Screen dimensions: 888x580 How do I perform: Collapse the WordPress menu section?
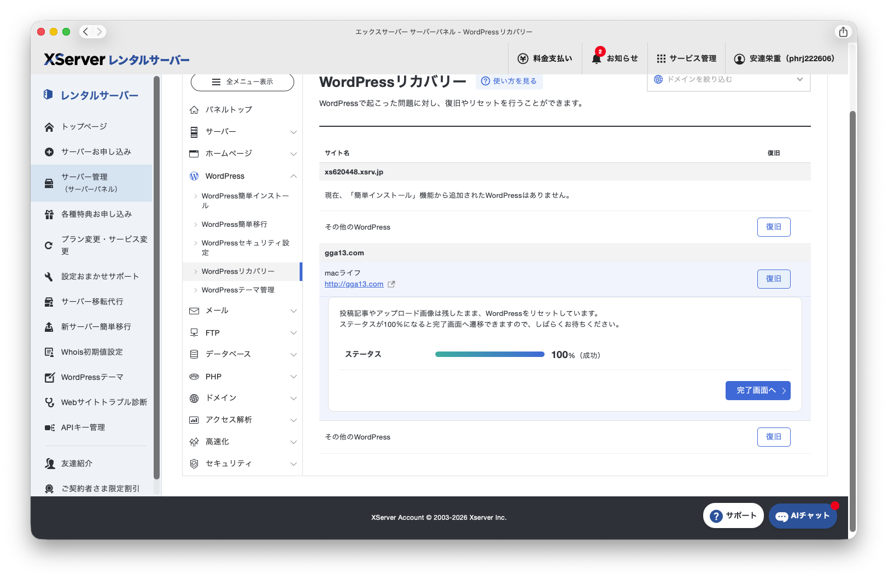click(x=242, y=176)
